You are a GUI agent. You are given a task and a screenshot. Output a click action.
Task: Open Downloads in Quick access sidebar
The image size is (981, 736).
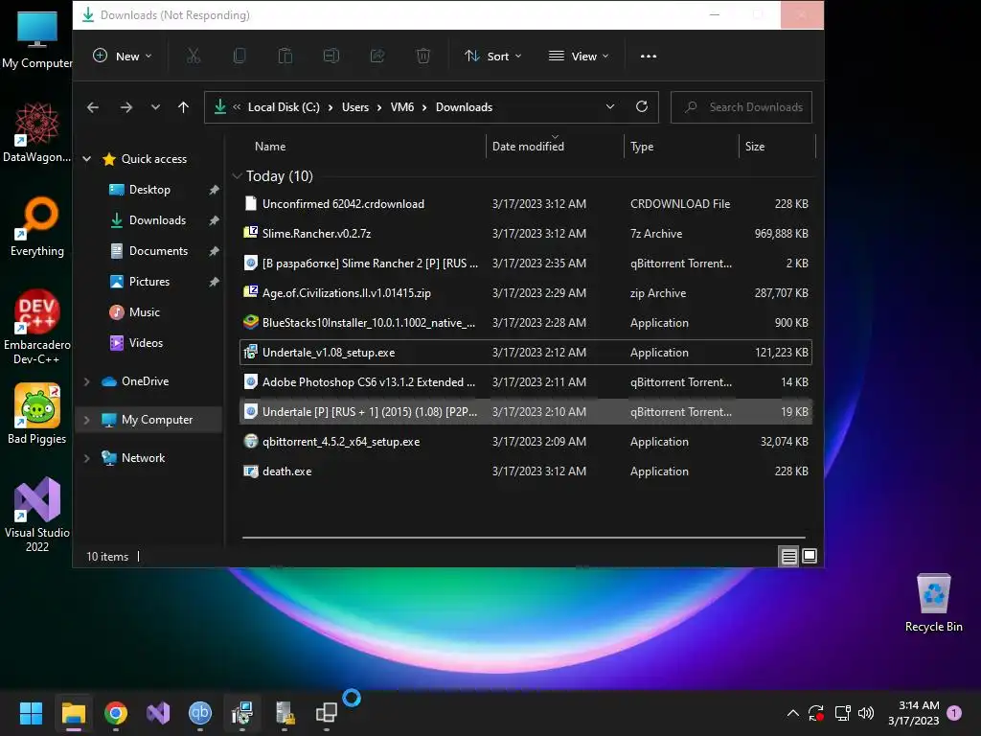pyautogui.click(x=157, y=220)
